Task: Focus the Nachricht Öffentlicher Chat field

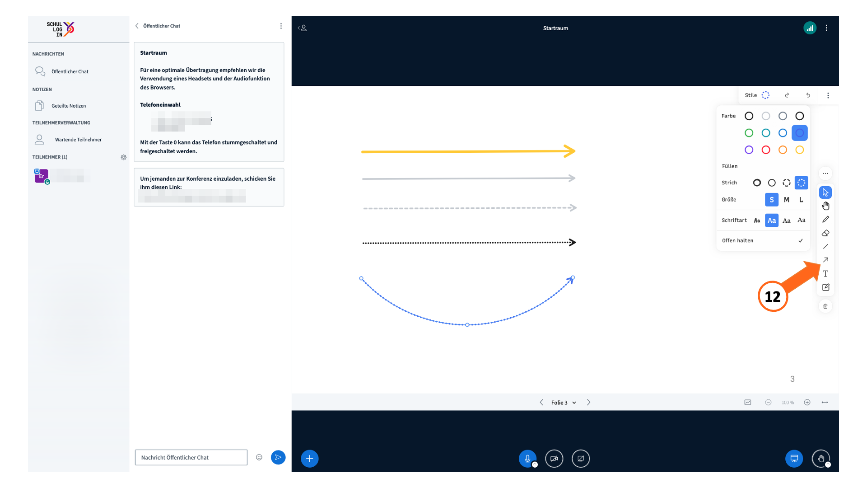Action: (x=191, y=457)
